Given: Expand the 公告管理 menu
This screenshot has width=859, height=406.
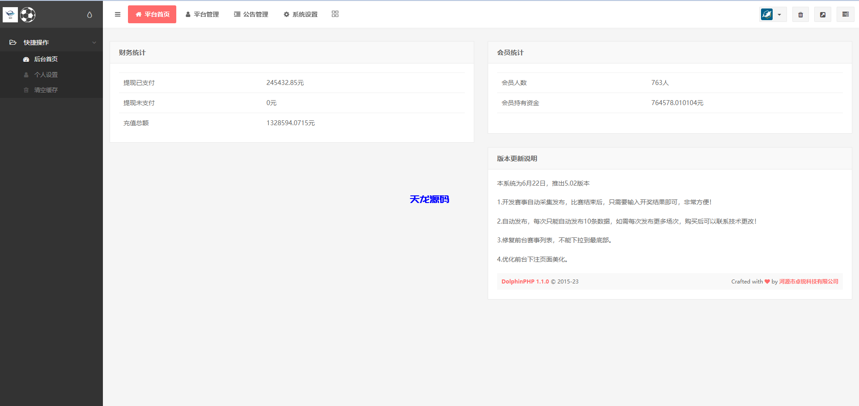Looking at the screenshot, I should pos(251,14).
